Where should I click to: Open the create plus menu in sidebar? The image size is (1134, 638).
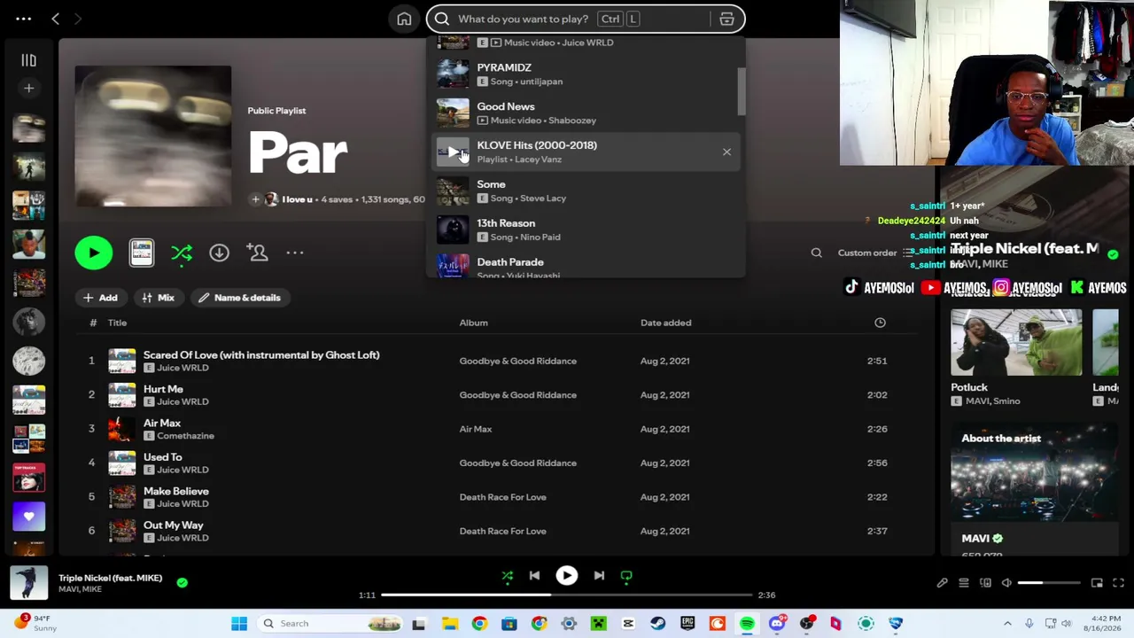[28, 88]
